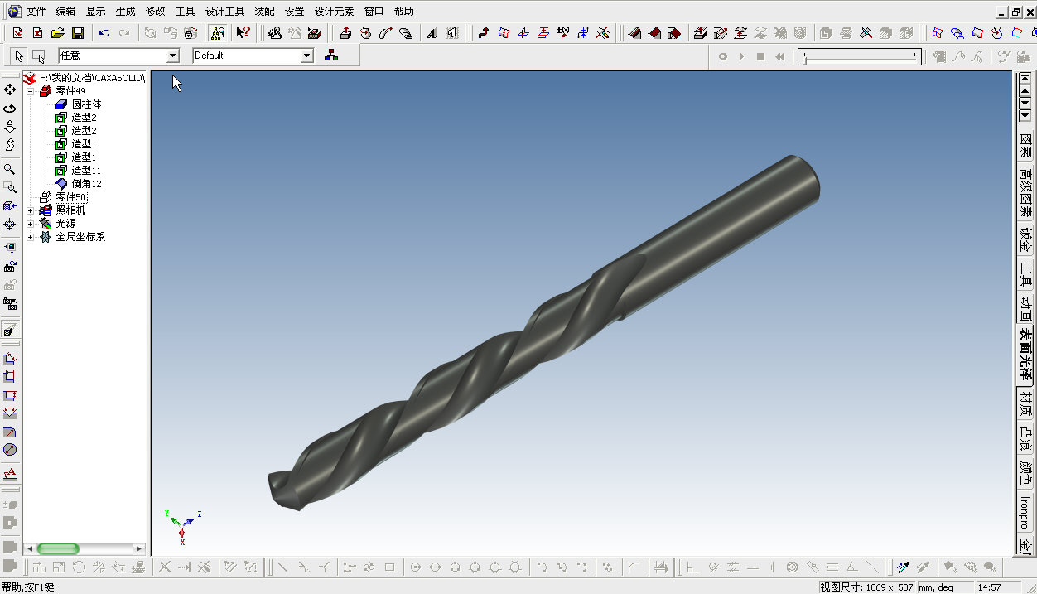Switch to the 工具 catalog tab
Viewport: 1037px width, 594px height.
pos(1025,275)
